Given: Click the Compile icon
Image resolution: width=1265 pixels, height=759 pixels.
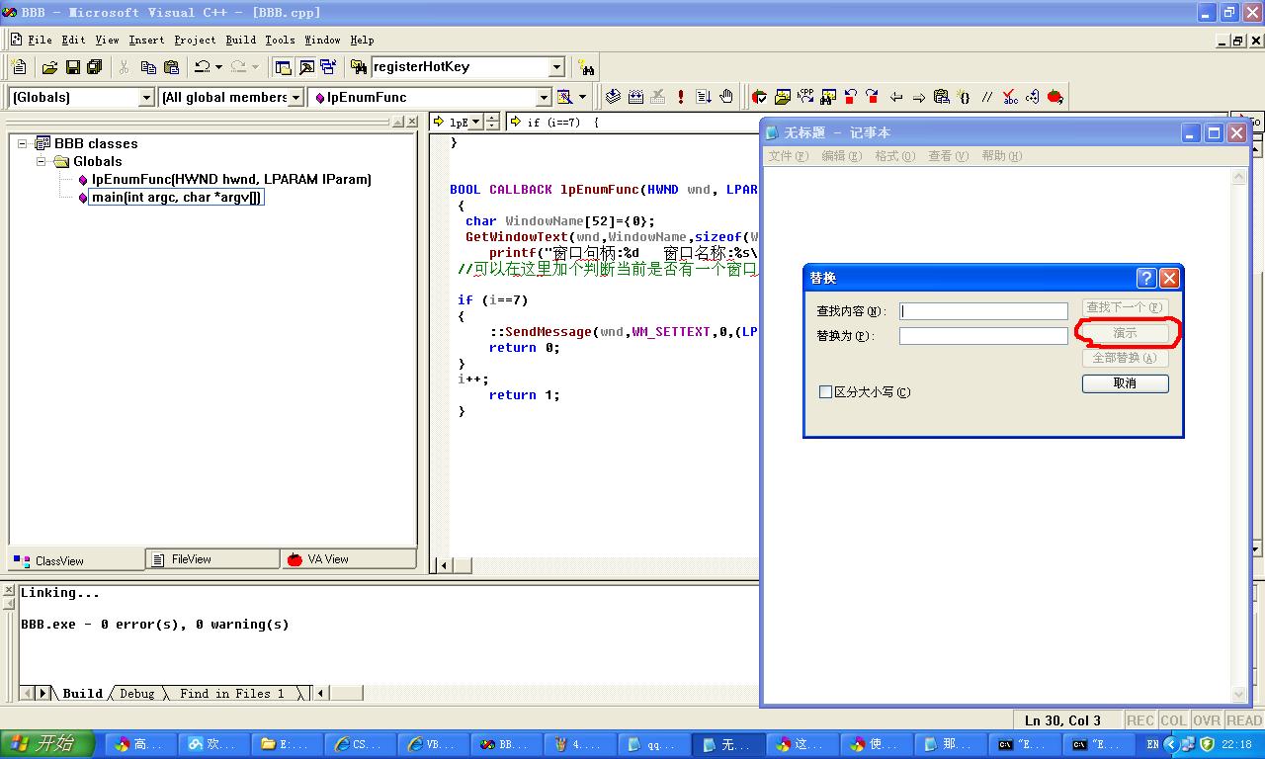Looking at the screenshot, I should [x=613, y=97].
